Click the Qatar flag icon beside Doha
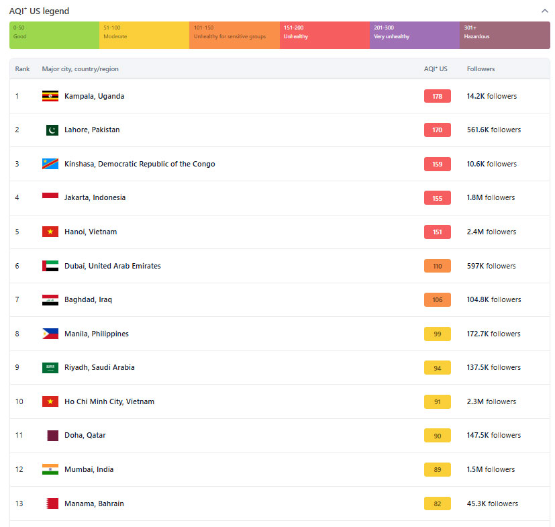555x527 pixels. pos(52,435)
